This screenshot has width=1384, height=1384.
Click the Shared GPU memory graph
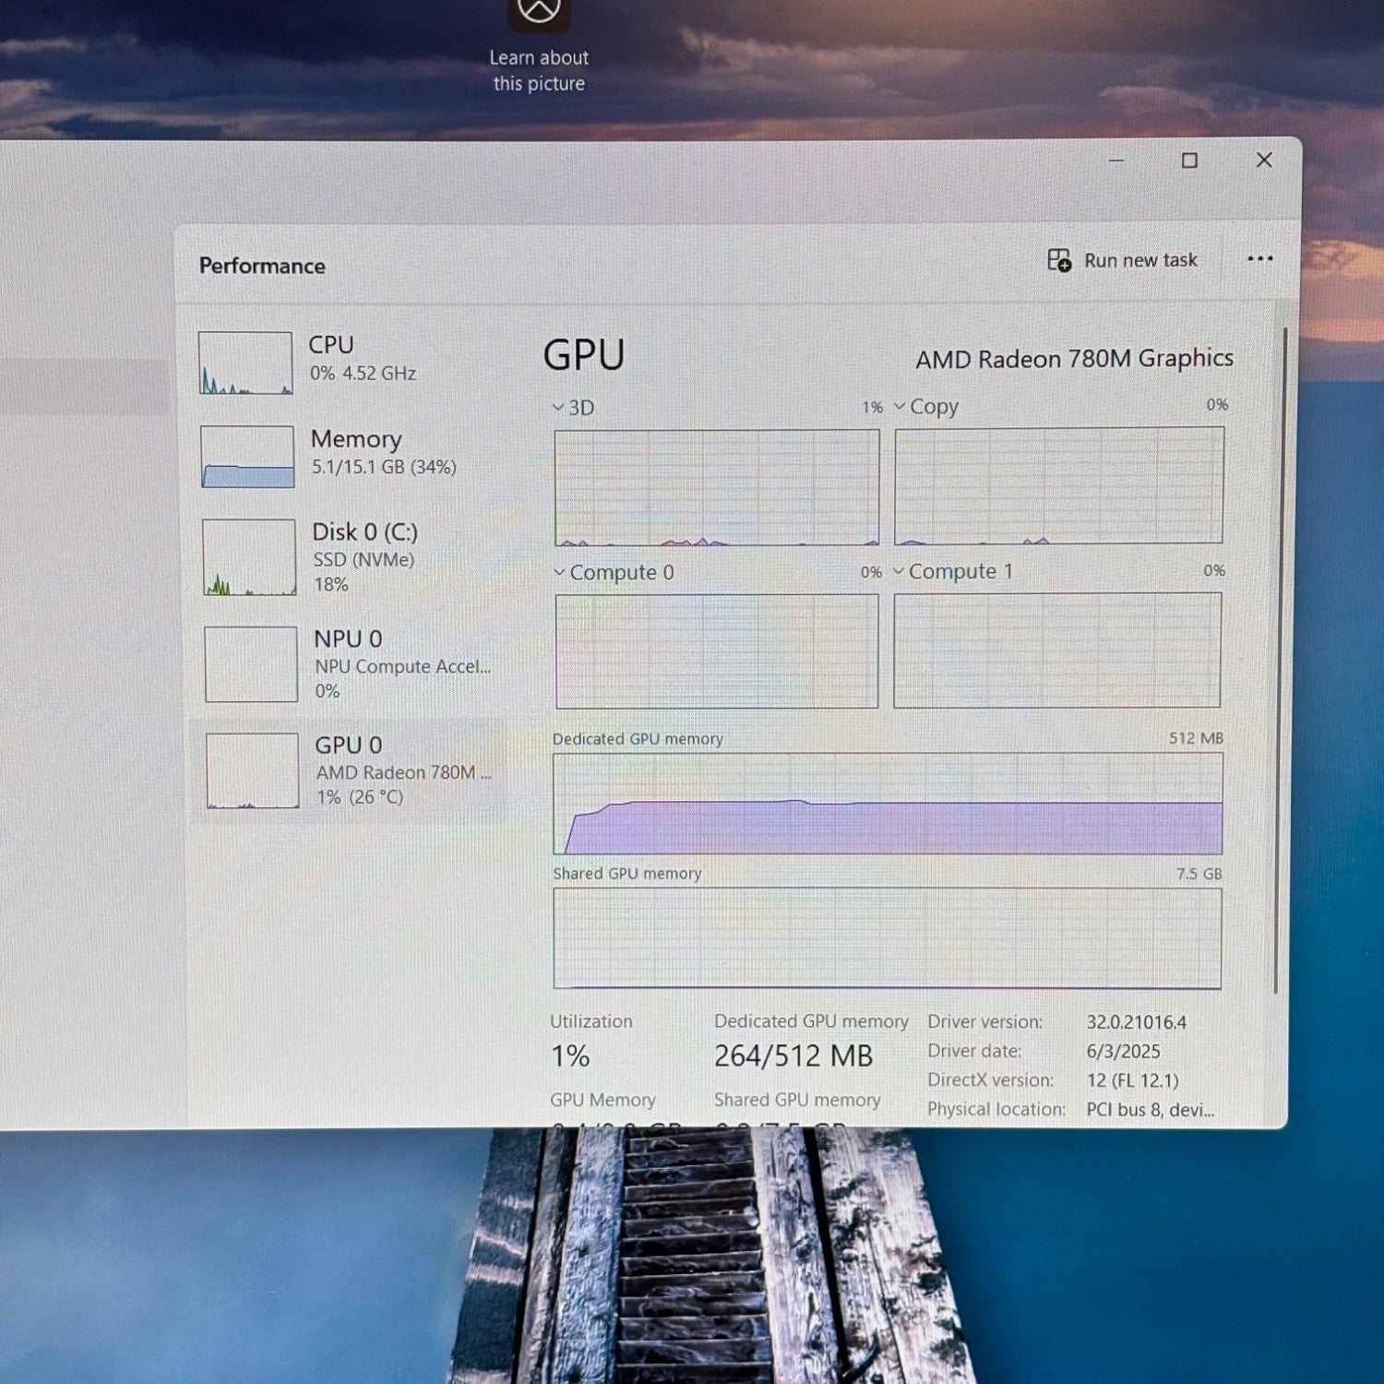click(888, 938)
